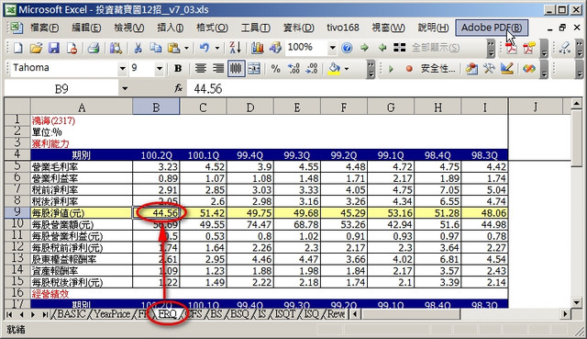Image resolution: width=587 pixels, height=339 pixels.
Task: Expand Standard toolbar options chevron
Action: click(492, 49)
